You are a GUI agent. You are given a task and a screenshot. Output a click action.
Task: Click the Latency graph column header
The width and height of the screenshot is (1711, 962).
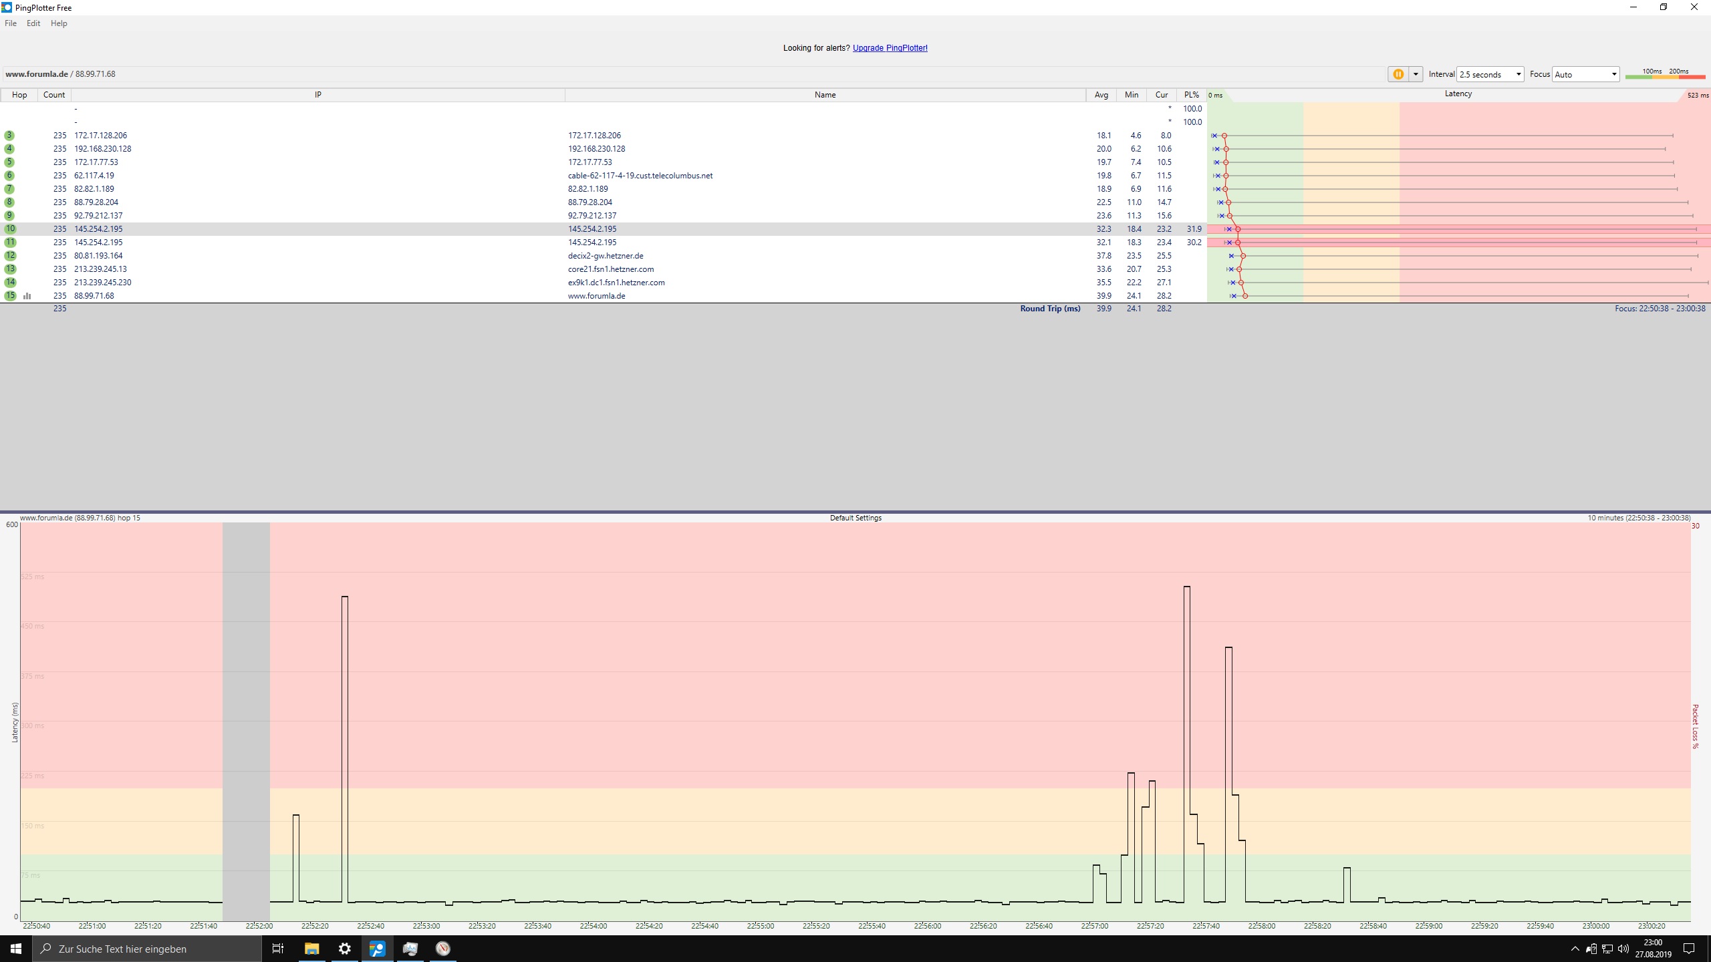pos(1458,94)
